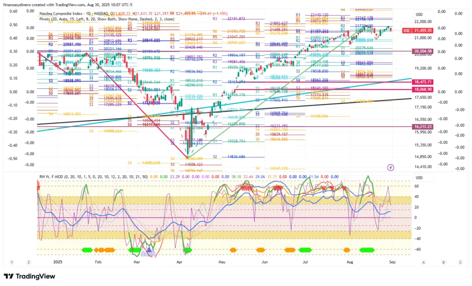
Task: Click the Feb label on time axis
Action: pos(98,262)
